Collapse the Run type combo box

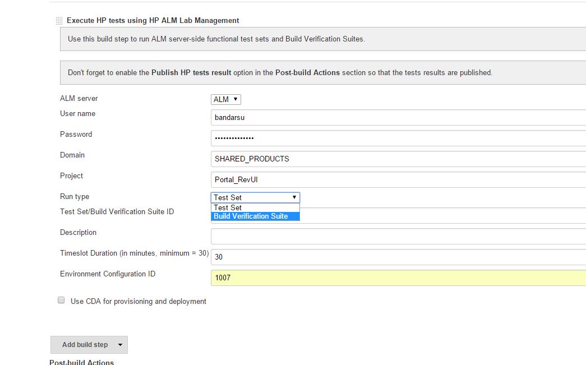click(x=255, y=197)
